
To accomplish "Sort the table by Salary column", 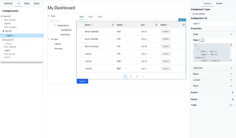I will pos(124,25).
